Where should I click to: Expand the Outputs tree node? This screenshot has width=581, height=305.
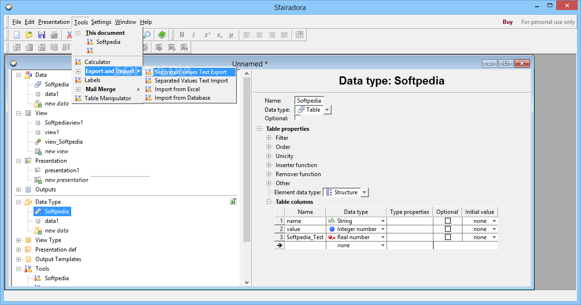(x=19, y=189)
